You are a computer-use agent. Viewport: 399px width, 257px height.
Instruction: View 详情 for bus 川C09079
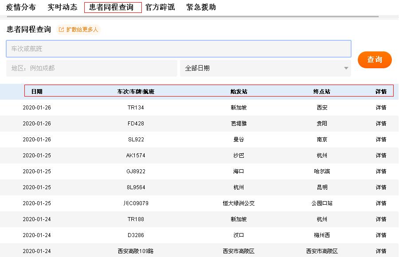380,203
